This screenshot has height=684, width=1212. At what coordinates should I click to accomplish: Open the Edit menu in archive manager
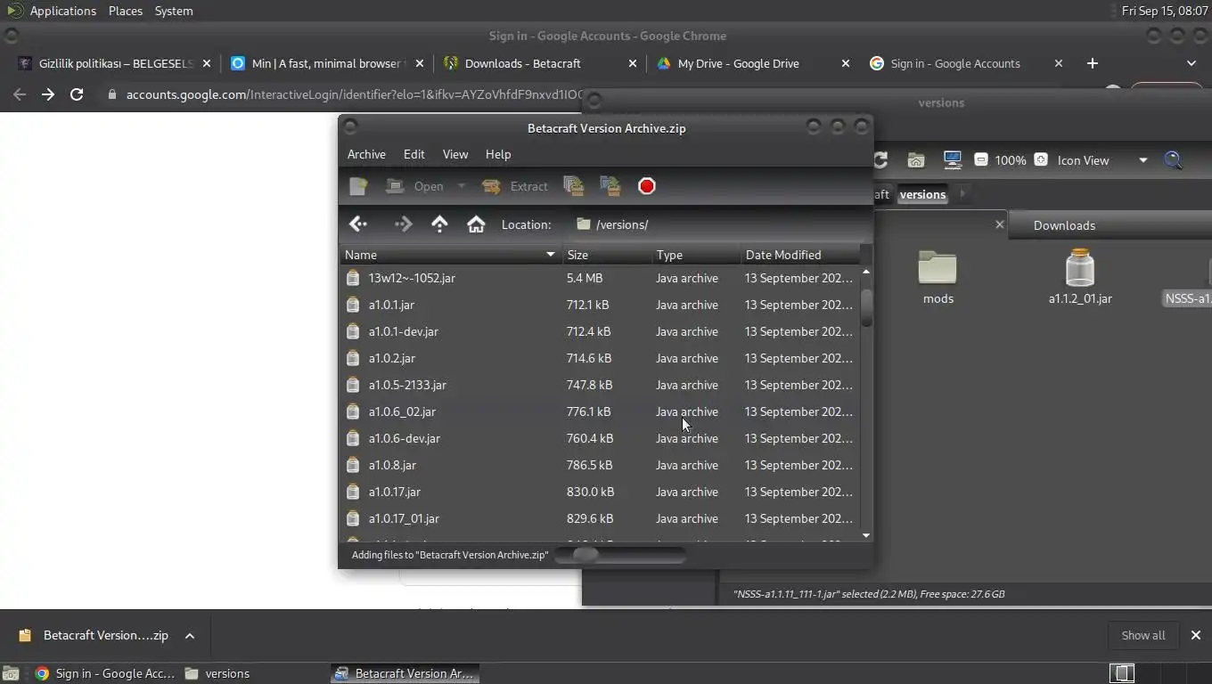(414, 154)
